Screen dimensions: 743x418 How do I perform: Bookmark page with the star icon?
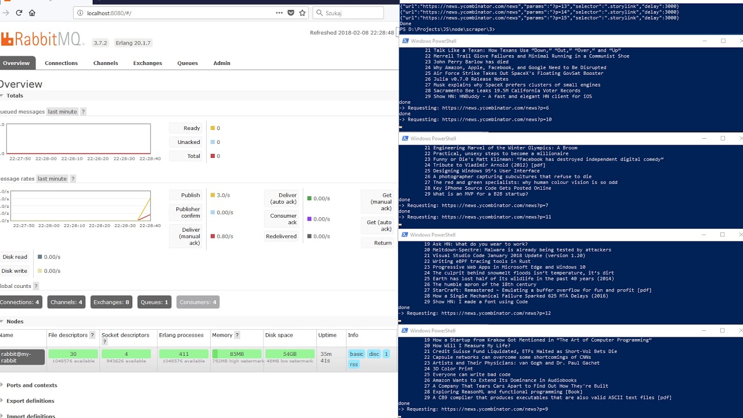(x=302, y=13)
